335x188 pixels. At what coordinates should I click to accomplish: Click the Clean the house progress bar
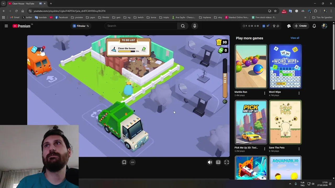coord(126,51)
